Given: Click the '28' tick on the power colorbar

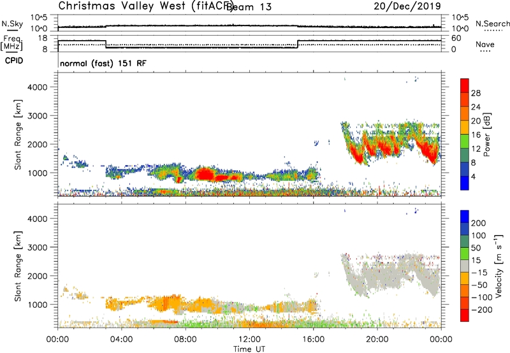Looking at the screenshot, I should (476, 93).
